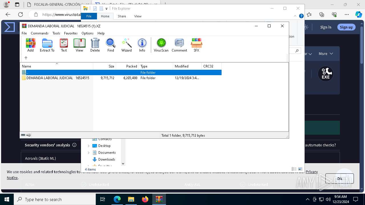Click the Add archive tool in WinRAR
The image size is (365, 205).
pyautogui.click(x=31, y=45)
